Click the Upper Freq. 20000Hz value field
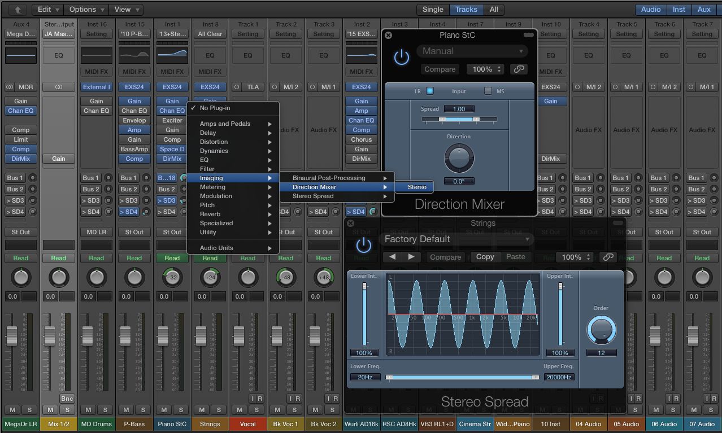722x433 pixels. coord(559,377)
